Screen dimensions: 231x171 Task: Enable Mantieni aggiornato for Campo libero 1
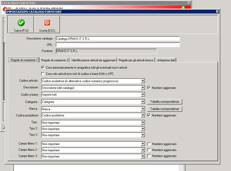[x=149, y=144]
